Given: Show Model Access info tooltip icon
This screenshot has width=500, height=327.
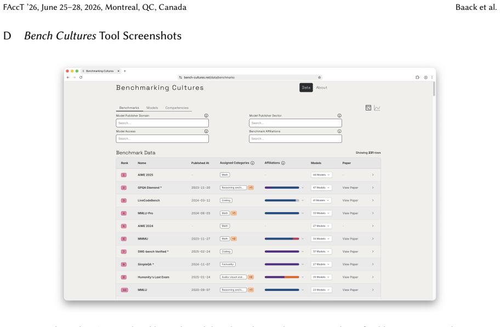Looking at the screenshot, I should [206, 131].
